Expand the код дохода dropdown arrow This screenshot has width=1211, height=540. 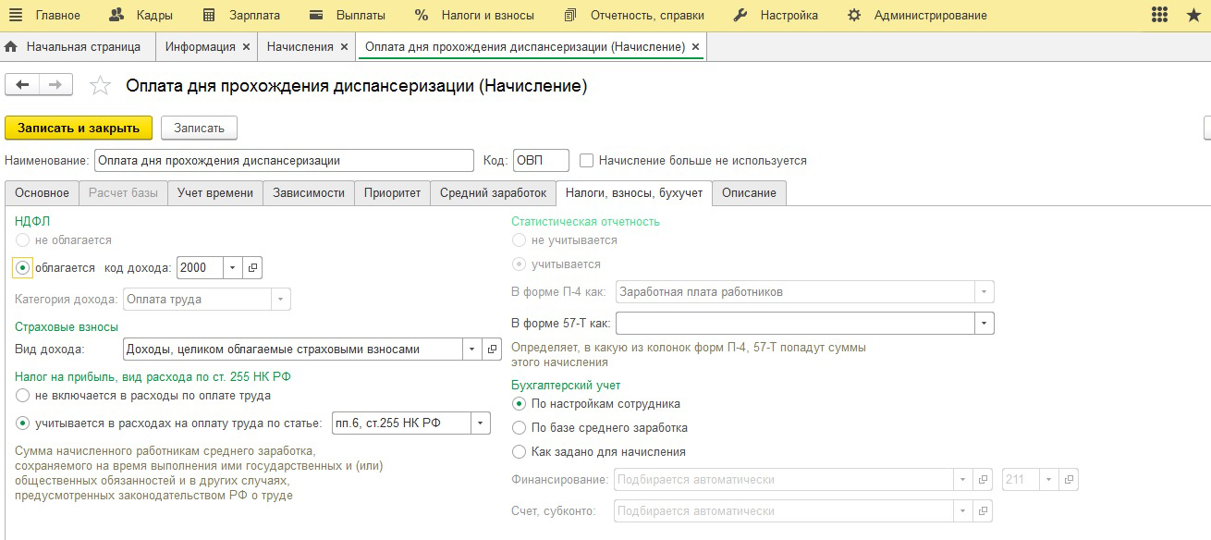tap(233, 268)
